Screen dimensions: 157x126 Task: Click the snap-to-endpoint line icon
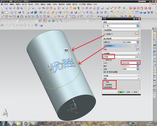[x=6, y=25]
